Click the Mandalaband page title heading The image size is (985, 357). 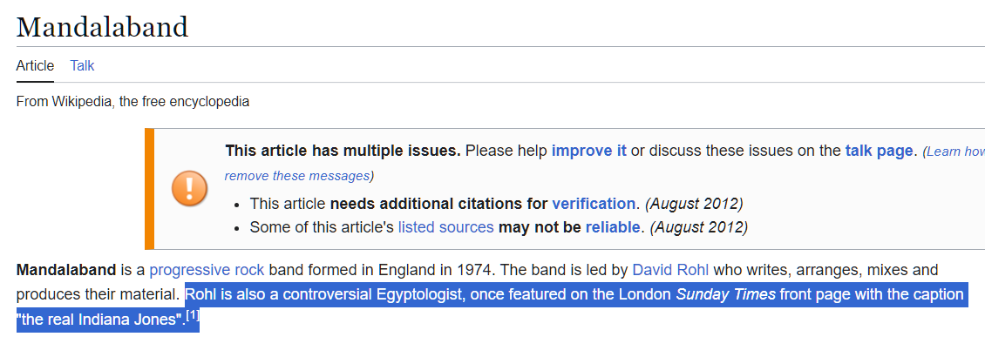[102, 27]
